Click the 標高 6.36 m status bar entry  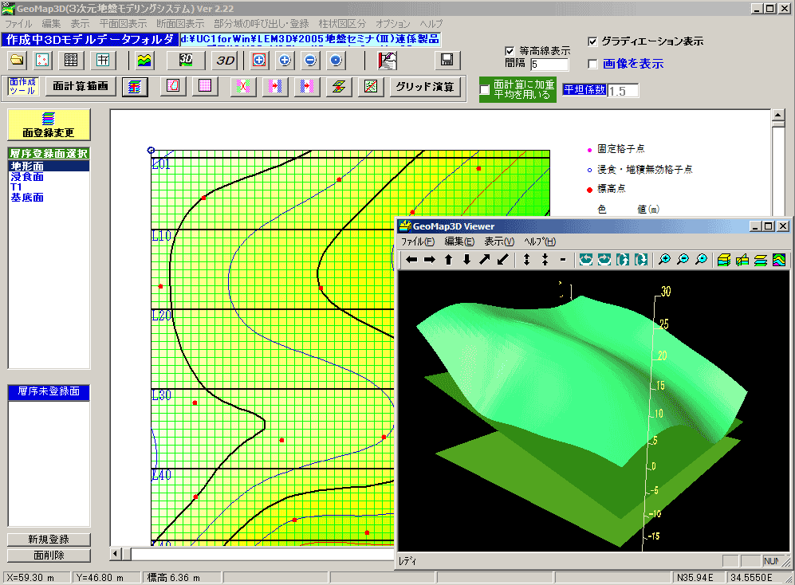tap(181, 577)
